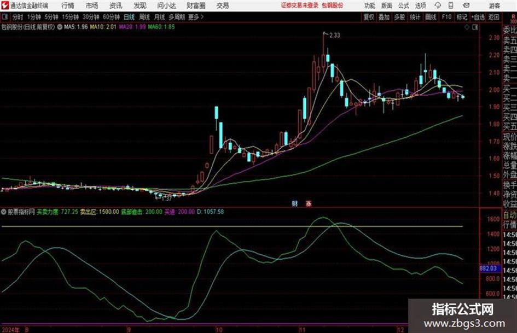Switch to the 15分钟 period

pos(70,17)
